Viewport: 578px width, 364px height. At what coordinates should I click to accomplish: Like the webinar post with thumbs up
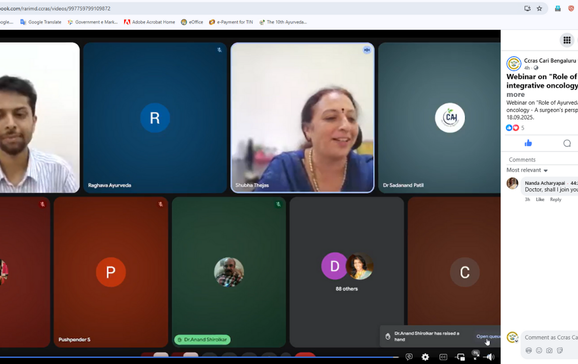(528, 143)
